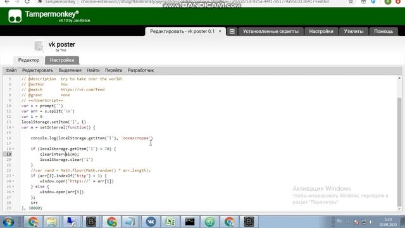Viewport: 405px width, 228px height.
Task: Open the Установленные скрипты tab
Action: [x=271, y=31]
